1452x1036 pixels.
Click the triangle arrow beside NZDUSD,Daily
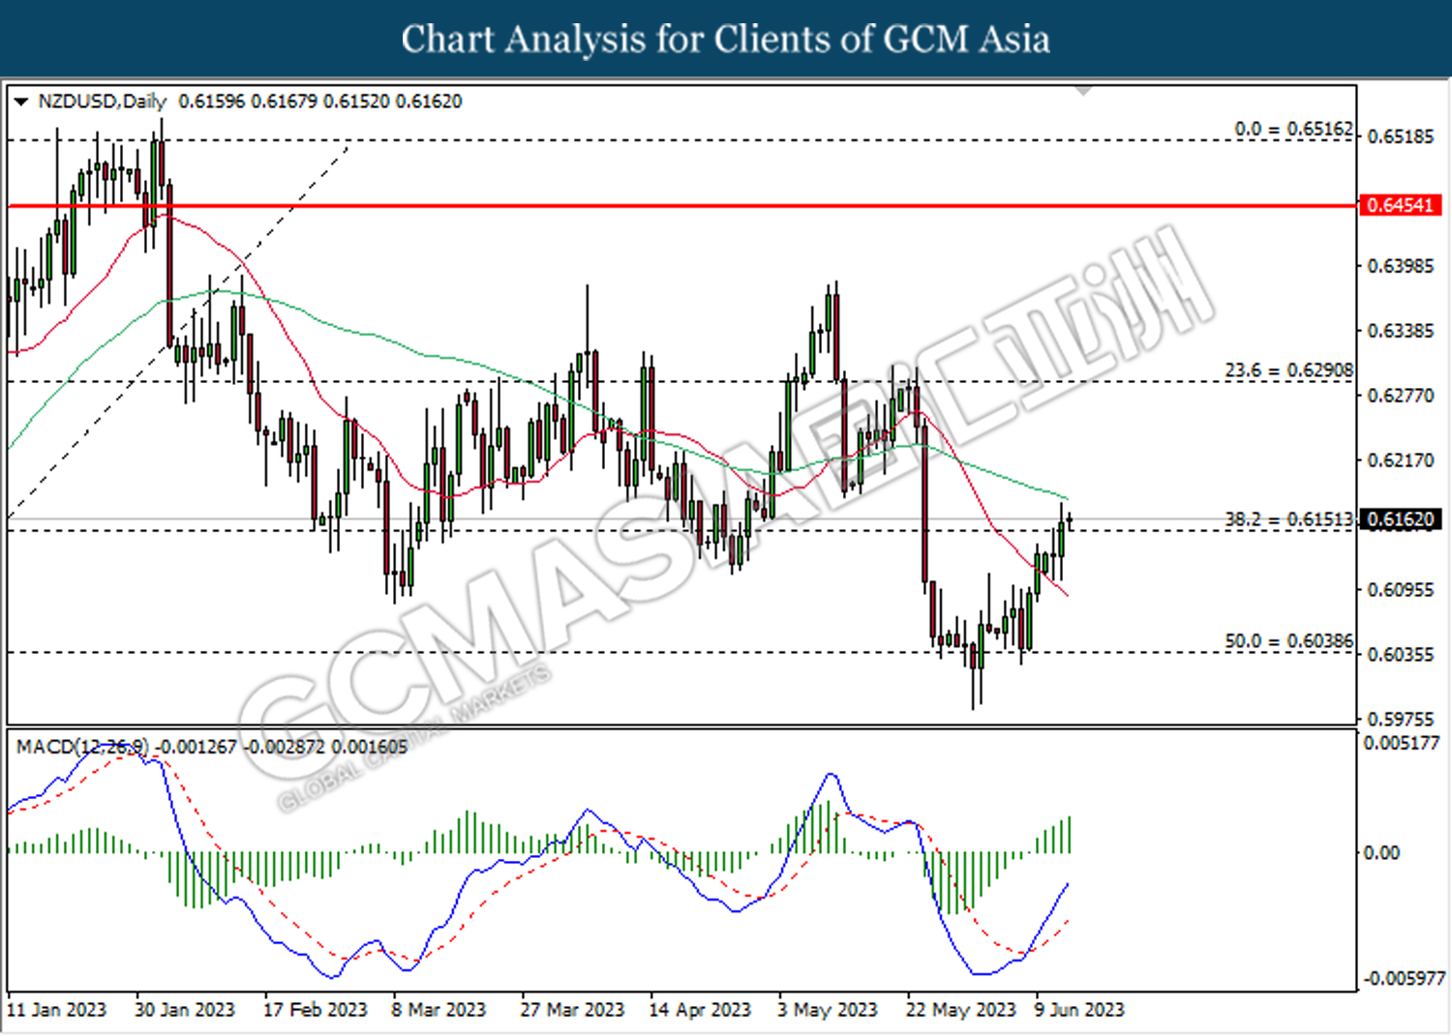pos(21,102)
